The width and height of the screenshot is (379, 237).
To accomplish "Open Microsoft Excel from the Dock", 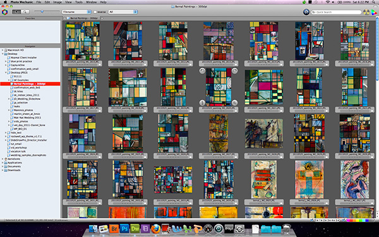I will (x=188, y=229).
